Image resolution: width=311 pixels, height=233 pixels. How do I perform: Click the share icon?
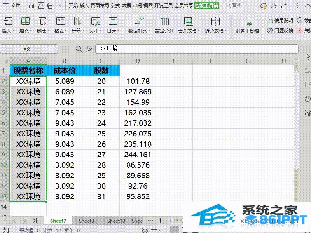pos(284,5)
